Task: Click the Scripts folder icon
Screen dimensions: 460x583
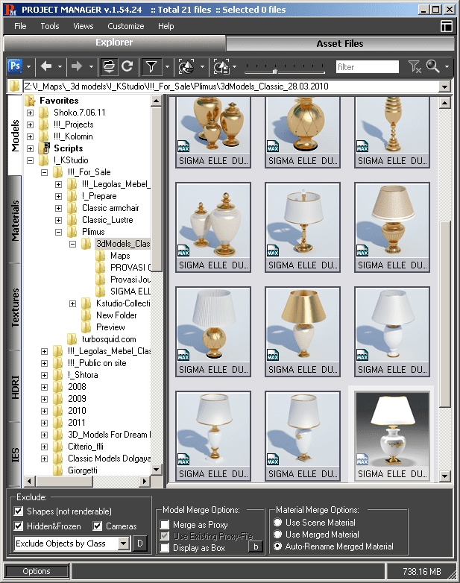Action: 44,148
